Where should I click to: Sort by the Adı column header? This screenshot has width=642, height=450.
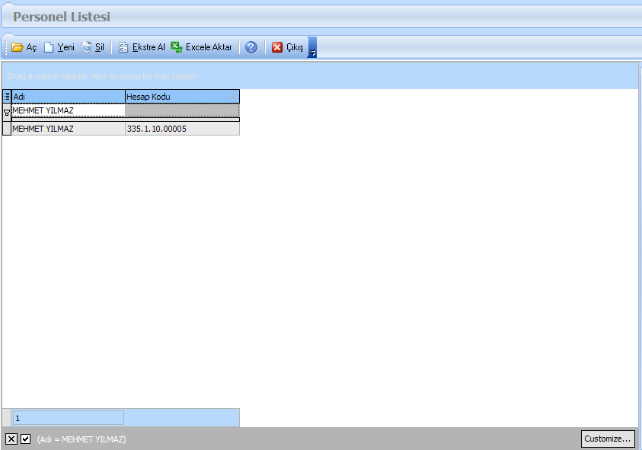click(x=68, y=97)
